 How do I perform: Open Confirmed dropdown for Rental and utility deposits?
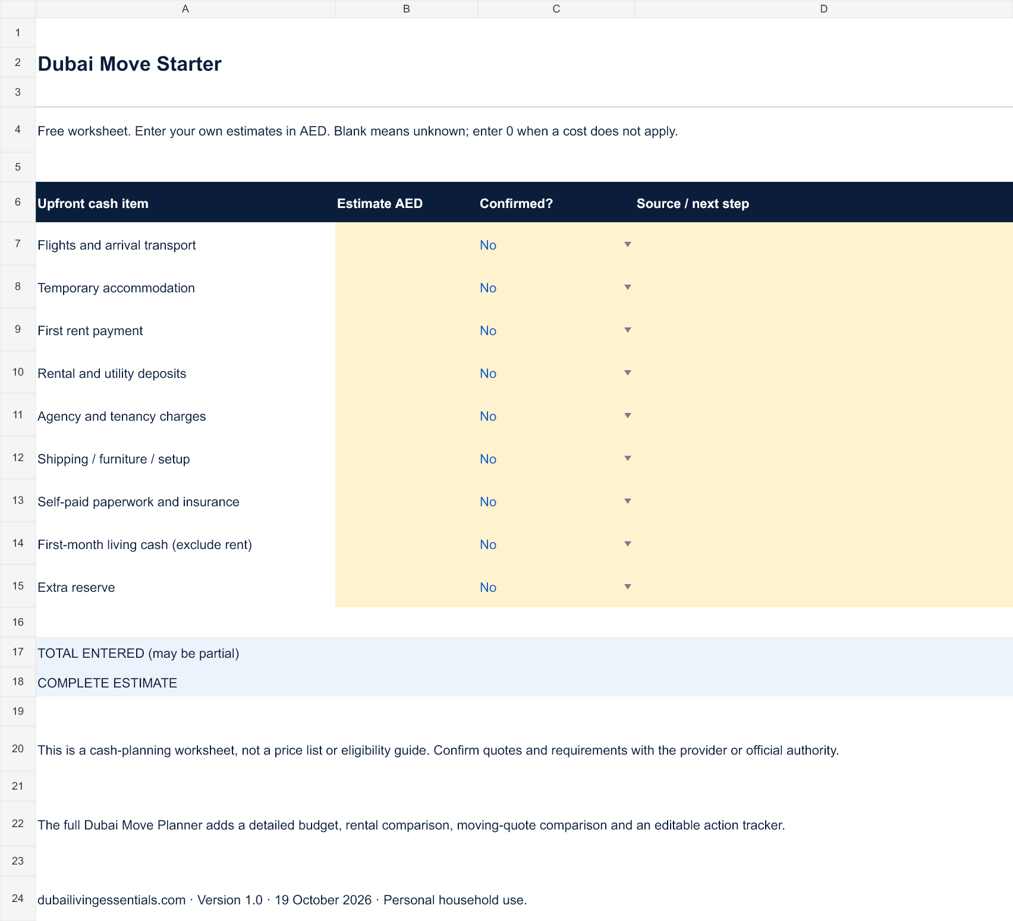coord(627,373)
